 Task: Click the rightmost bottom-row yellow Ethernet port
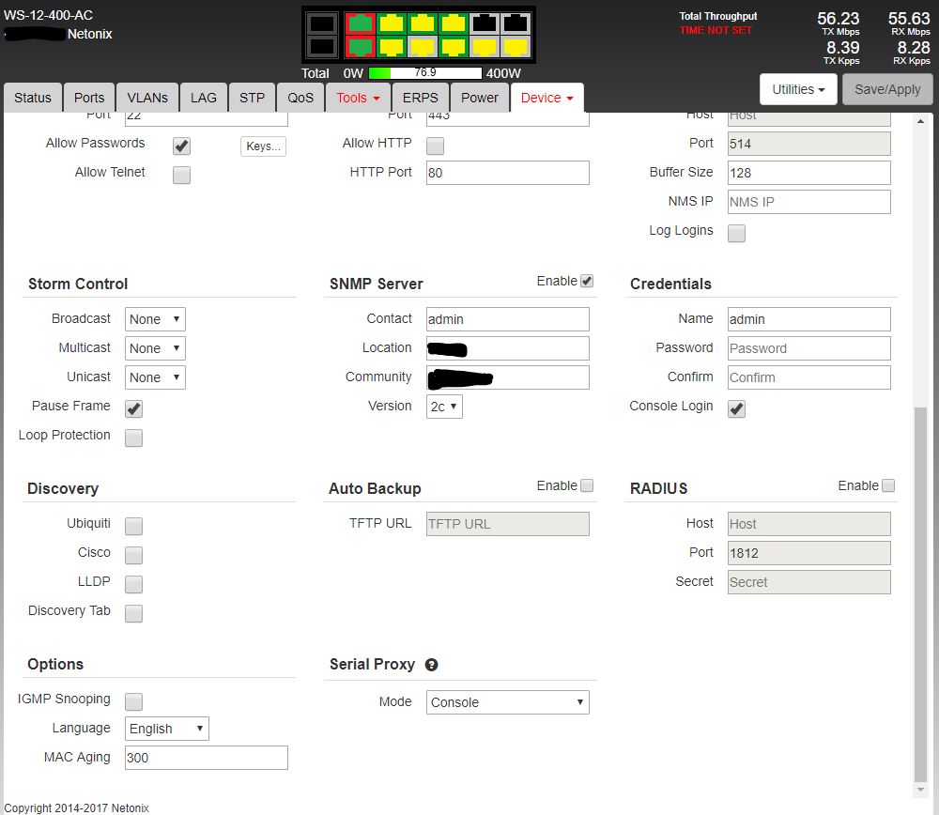click(516, 46)
